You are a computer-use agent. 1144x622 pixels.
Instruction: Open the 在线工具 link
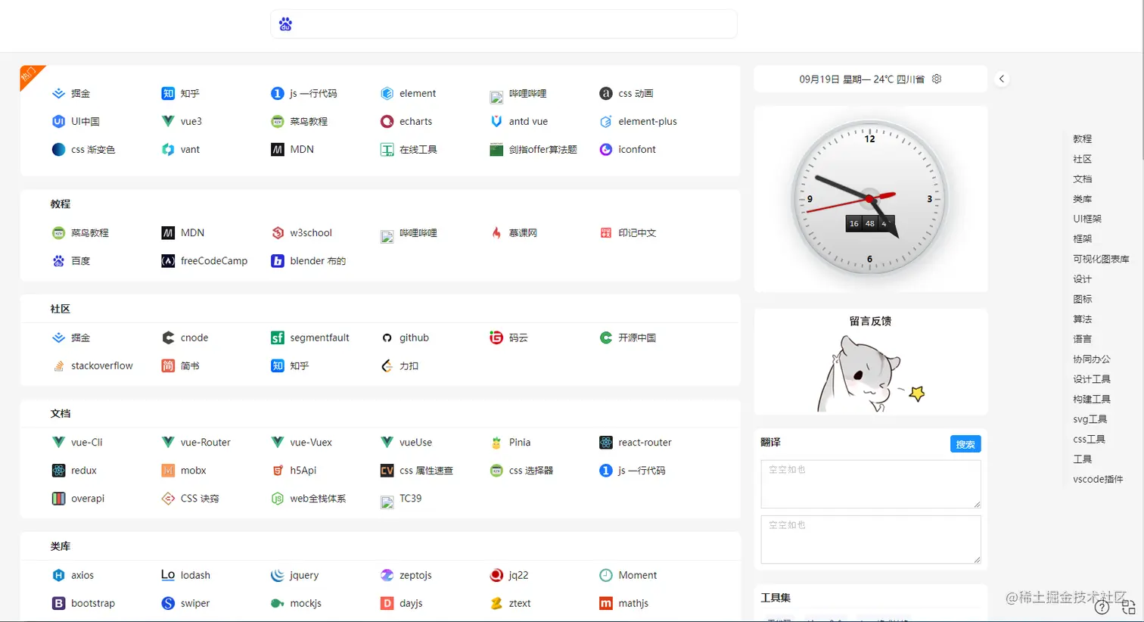(x=418, y=149)
